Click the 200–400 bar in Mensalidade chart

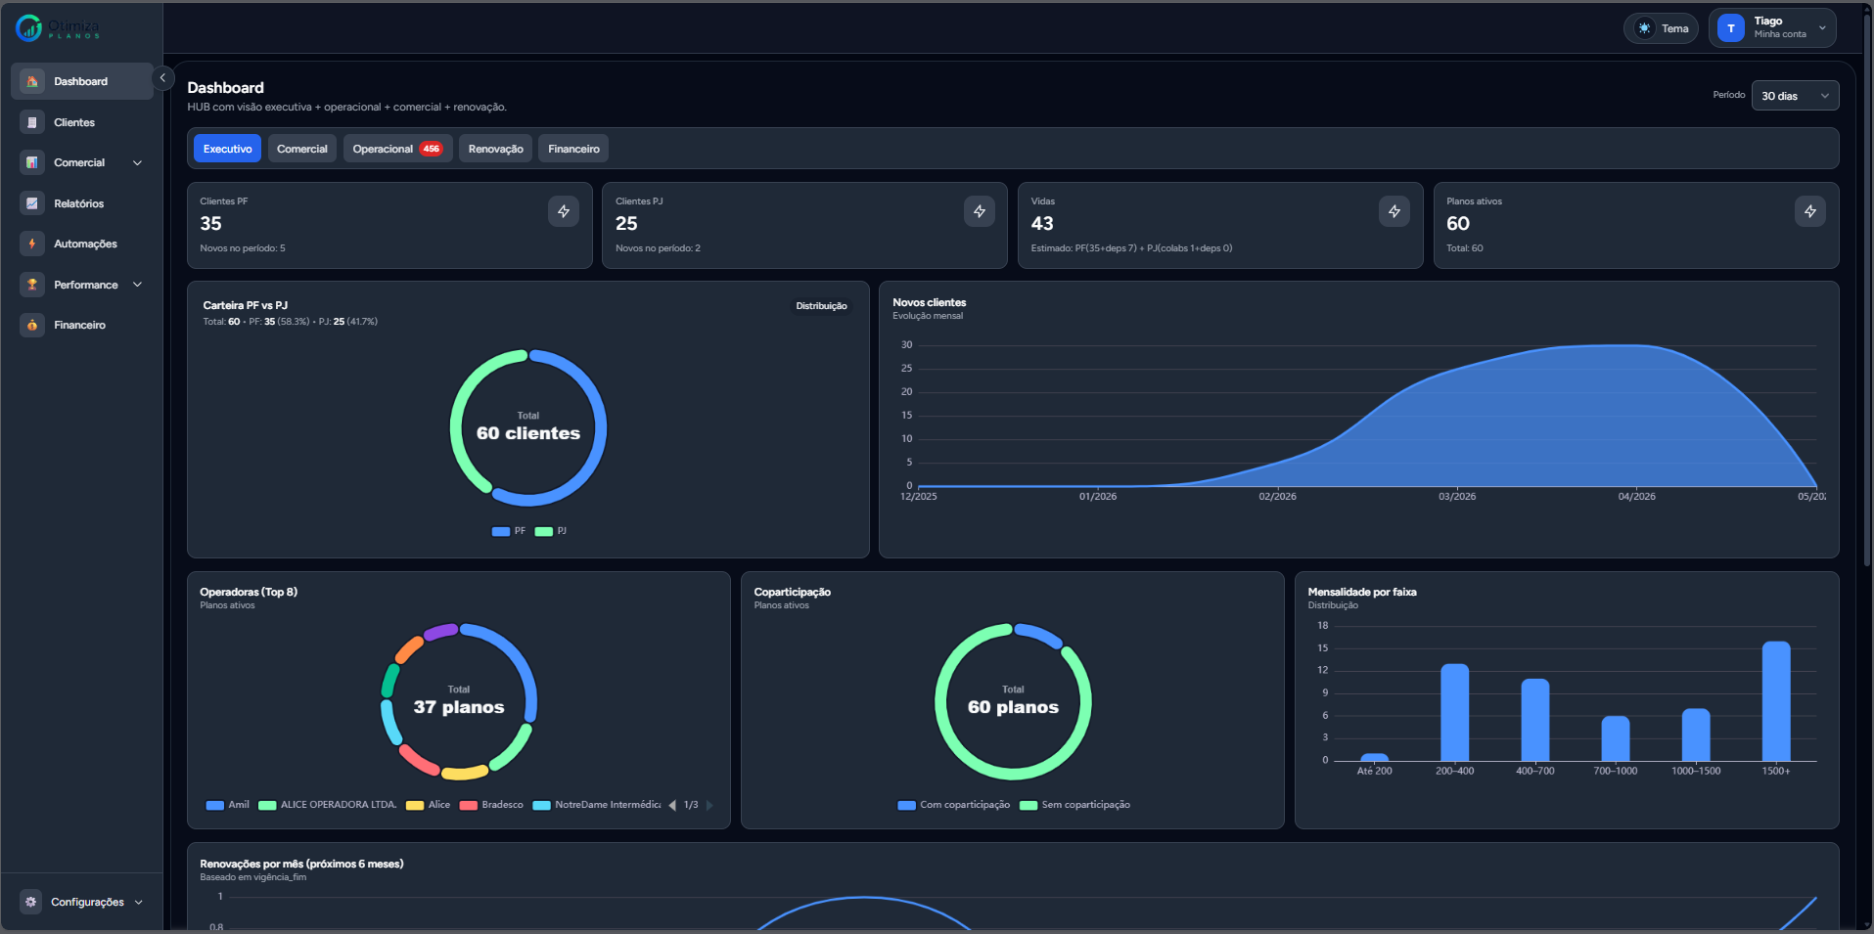click(1455, 713)
